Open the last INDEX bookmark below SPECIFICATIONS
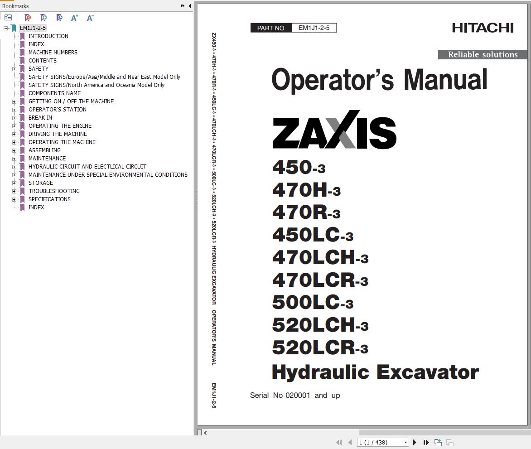The width and height of the screenshot is (531, 449). tap(36, 207)
